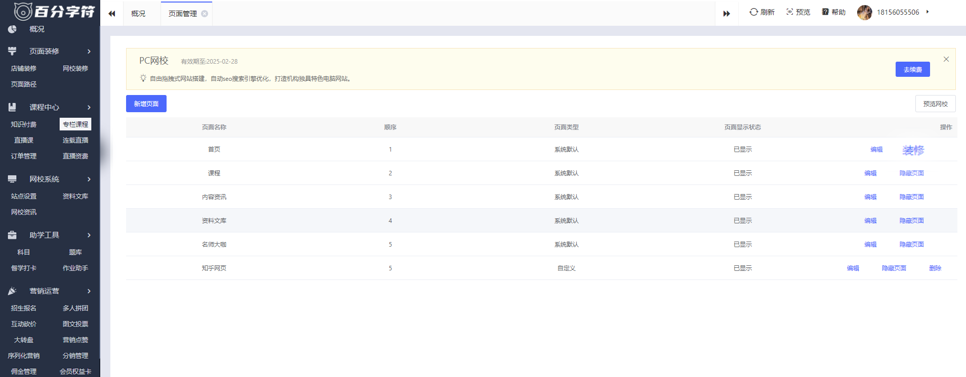Image resolution: width=966 pixels, height=377 pixels.
Task: Expand the 课程中心 section chevron
Action: [89, 107]
